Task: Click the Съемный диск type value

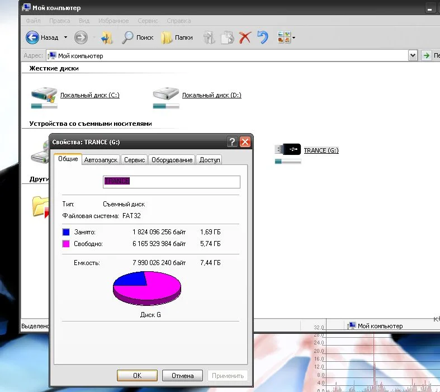Action: click(x=124, y=204)
